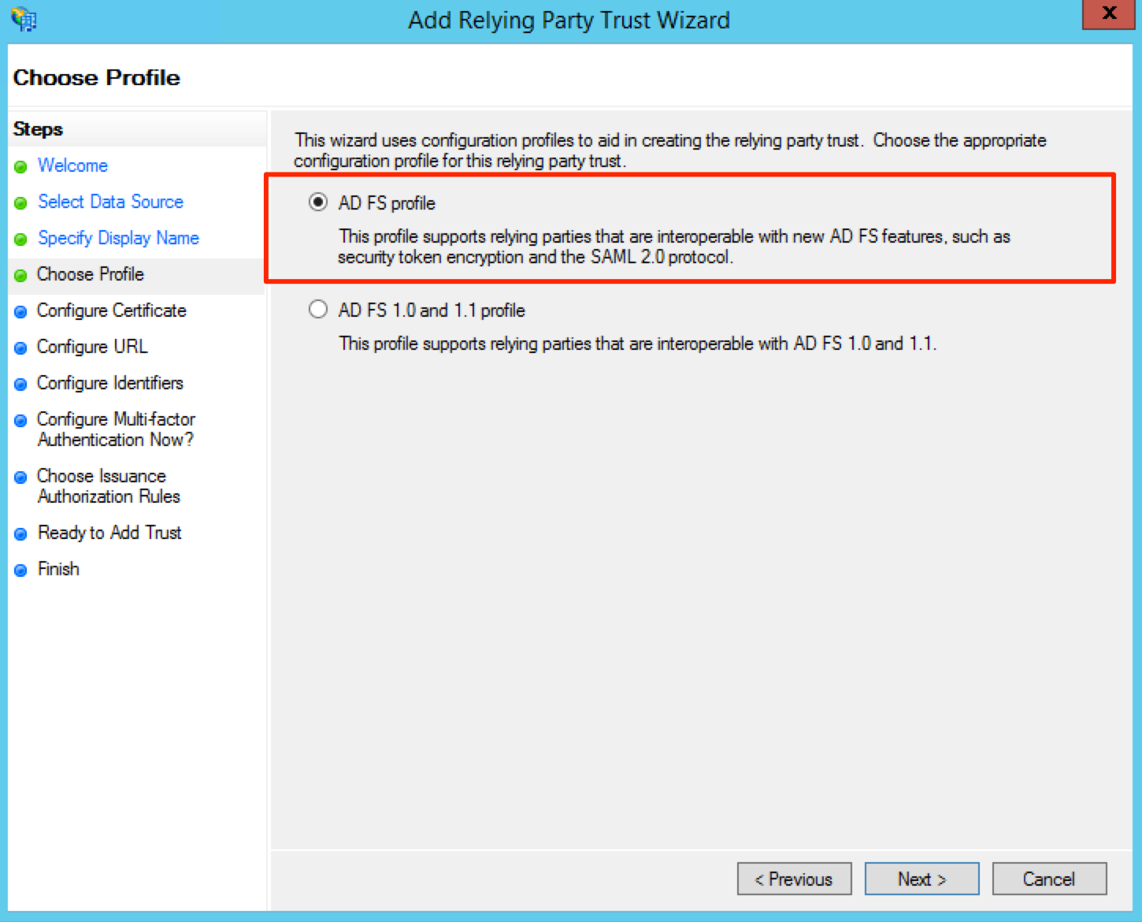This screenshot has width=1142, height=922.
Task: Return to the Specify Display Name step
Action: 118,238
